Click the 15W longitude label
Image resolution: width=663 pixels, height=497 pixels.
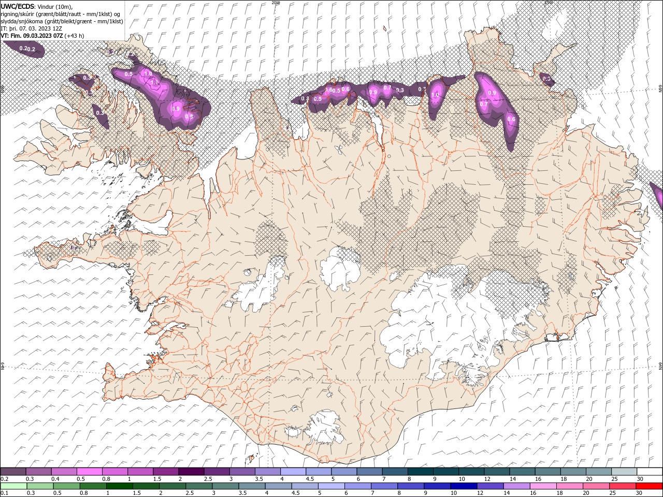pos(549,3)
